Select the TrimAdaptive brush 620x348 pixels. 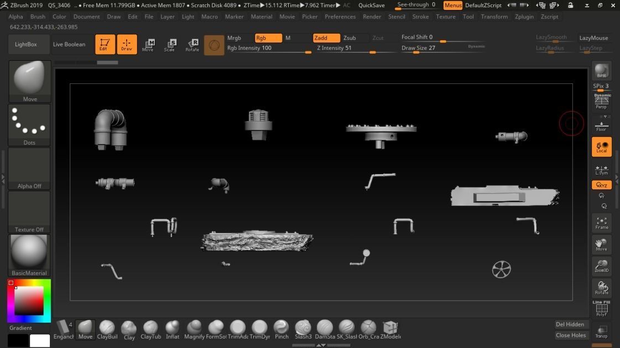(238, 329)
